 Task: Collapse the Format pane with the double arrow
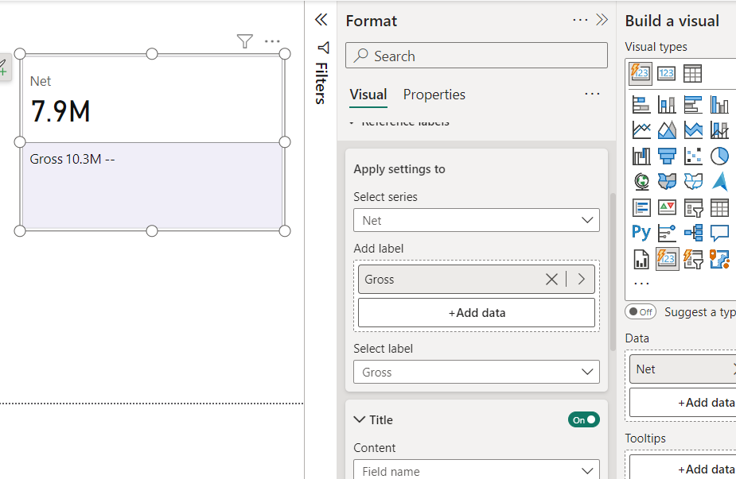point(602,20)
